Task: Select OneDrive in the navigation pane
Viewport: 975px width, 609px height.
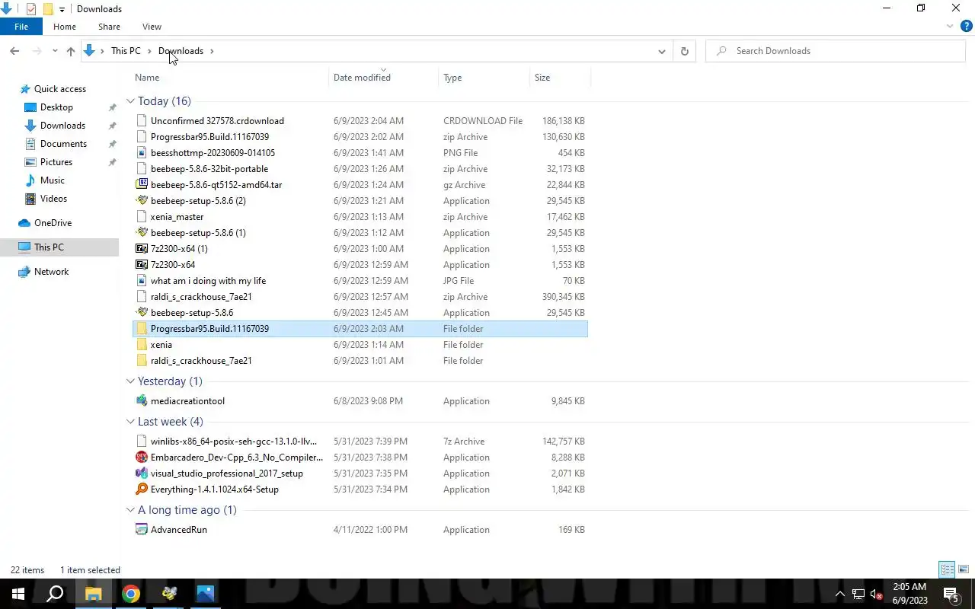Action: [x=53, y=223]
